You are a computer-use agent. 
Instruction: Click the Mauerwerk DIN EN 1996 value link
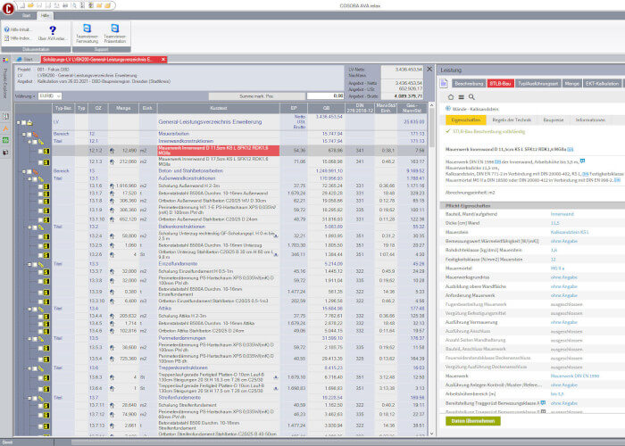(x=575, y=376)
